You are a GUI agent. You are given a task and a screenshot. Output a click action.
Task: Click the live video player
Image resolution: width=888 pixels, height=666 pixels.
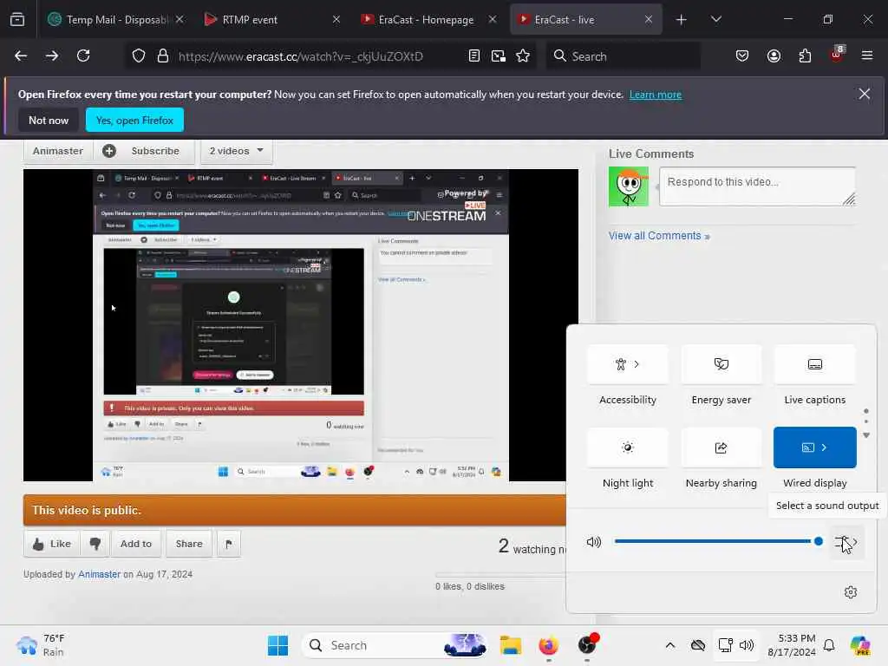pyautogui.click(x=300, y=325)
